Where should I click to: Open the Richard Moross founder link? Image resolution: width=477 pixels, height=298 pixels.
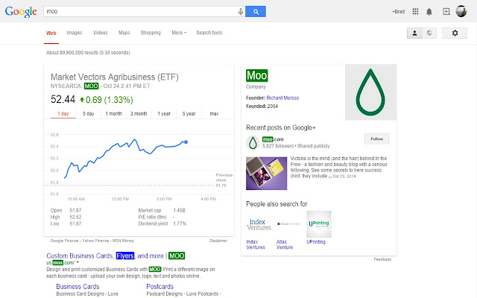coord(282,98)
